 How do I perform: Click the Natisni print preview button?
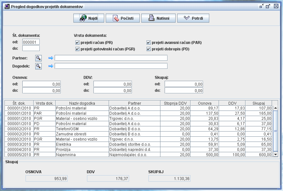158,18
